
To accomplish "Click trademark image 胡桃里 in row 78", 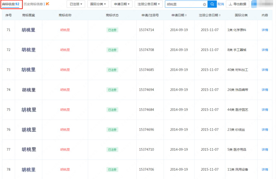I will 29,170.
